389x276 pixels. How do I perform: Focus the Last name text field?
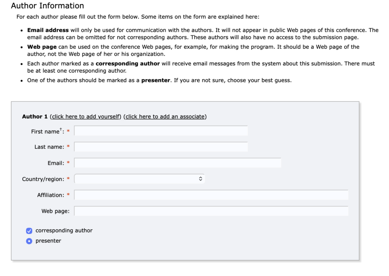tap(161, 147)
